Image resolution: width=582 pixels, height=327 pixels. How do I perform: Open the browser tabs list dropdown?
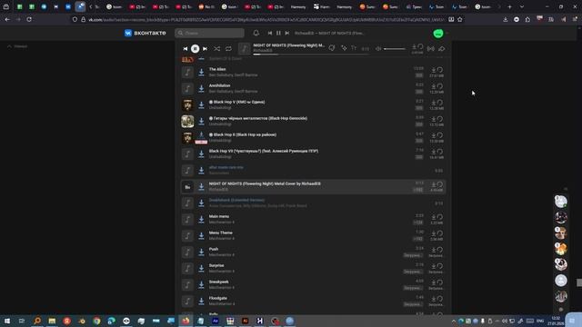(522, 6)
